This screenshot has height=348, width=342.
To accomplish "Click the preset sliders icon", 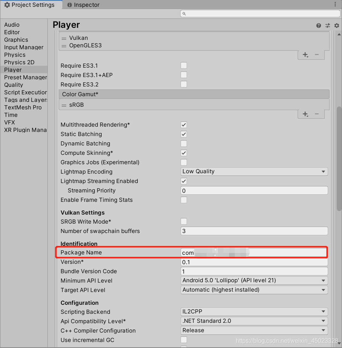I will [328, 26].
